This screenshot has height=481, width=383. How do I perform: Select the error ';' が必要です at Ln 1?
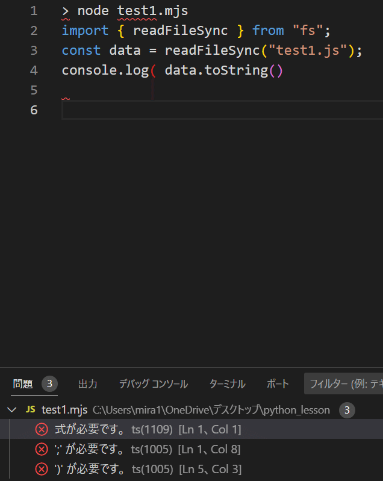click(x=191, y=450)
